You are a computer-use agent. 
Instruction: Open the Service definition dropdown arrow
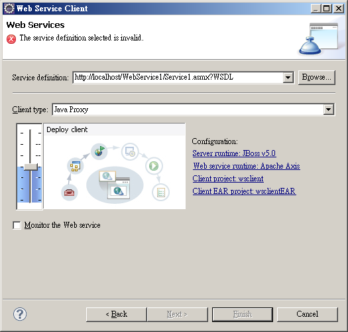(x=288, y=78)
